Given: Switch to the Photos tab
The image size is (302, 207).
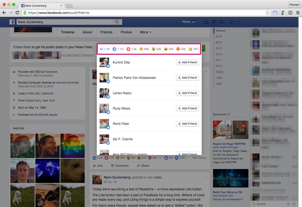Looking at the screenshot, I should 126,32.
